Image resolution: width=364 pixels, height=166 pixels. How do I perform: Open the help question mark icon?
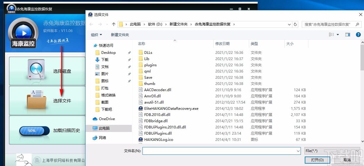(359, 35)
